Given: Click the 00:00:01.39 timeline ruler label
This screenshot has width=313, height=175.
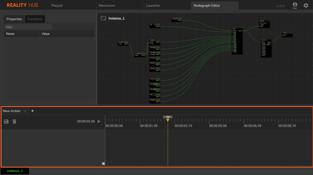Looking at the screenshot, I should [149, 126].
